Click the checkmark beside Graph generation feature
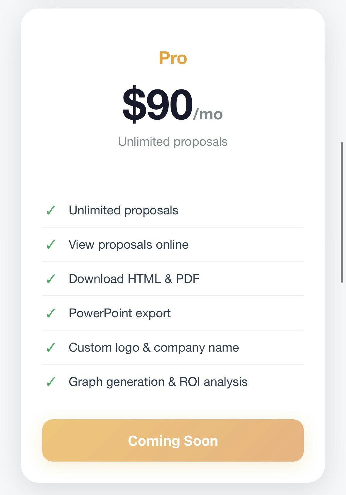Screen dimensions: 346x495 click(52, 382)
